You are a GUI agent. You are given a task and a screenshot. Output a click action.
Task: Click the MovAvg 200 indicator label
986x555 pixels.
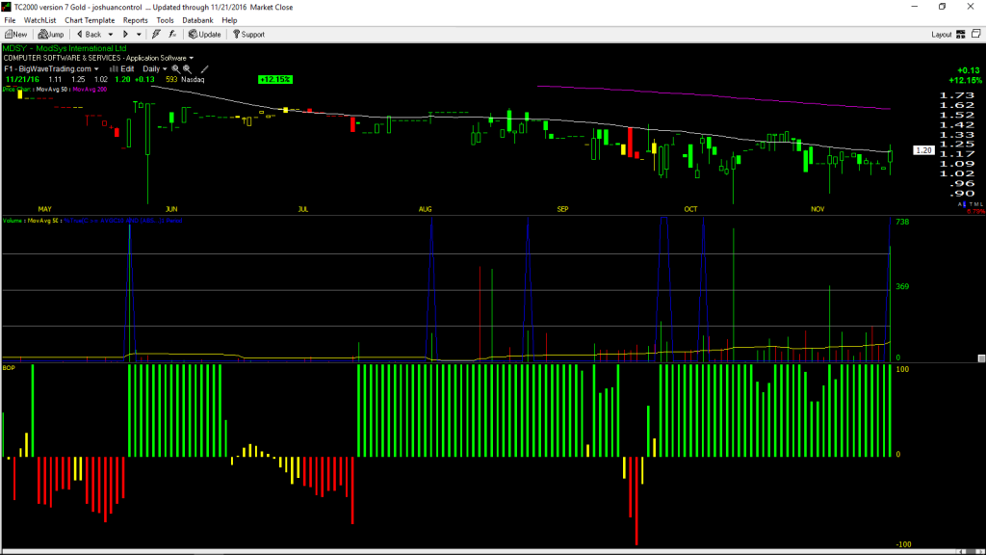[90, 90]
